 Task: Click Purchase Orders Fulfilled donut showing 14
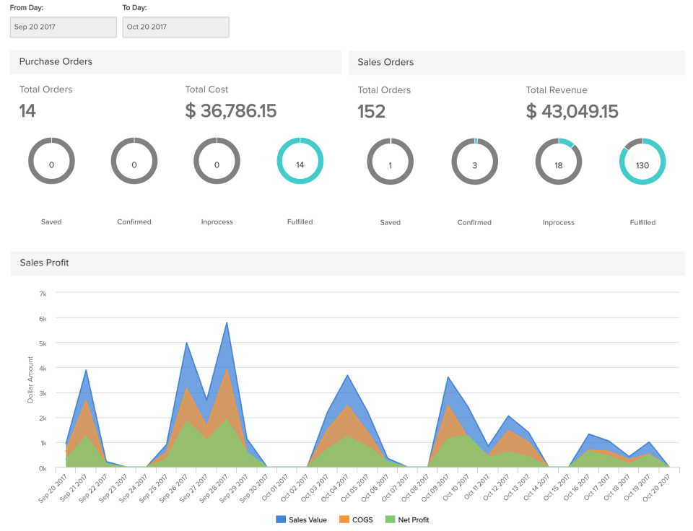pyautogui.click(x=300, y=161)
